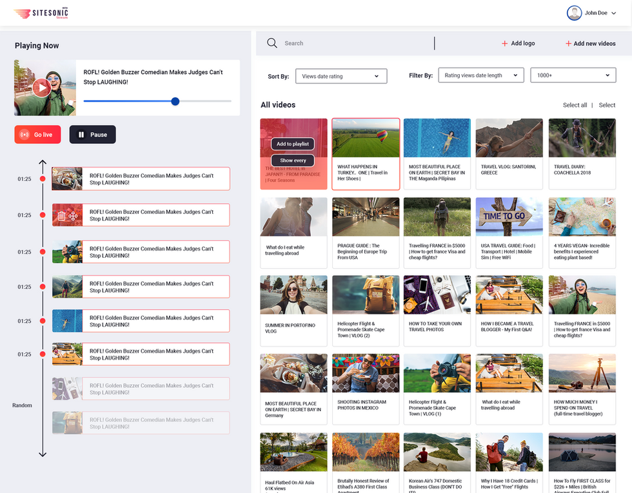
Task: Click the 'All videos' heading
Action: point(278,104)
